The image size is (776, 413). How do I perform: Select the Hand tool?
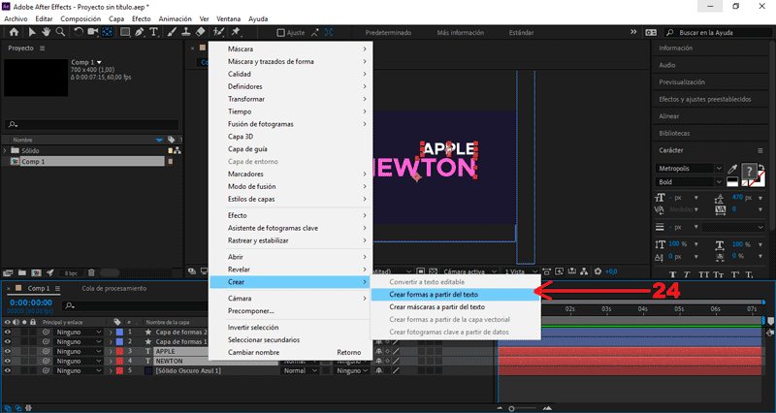coord(46,32)
